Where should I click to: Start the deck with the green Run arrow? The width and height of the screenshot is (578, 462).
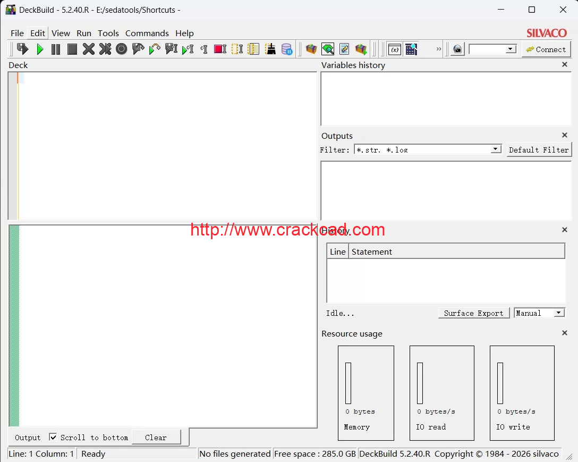[x=40, y=49]
